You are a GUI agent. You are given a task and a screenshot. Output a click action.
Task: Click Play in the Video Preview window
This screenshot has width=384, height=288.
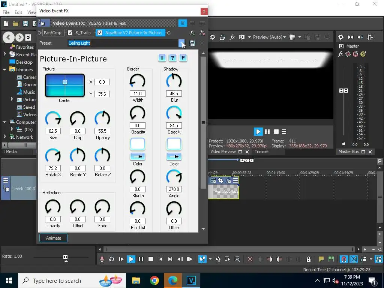pyautogui.click(x=258, y=132)
